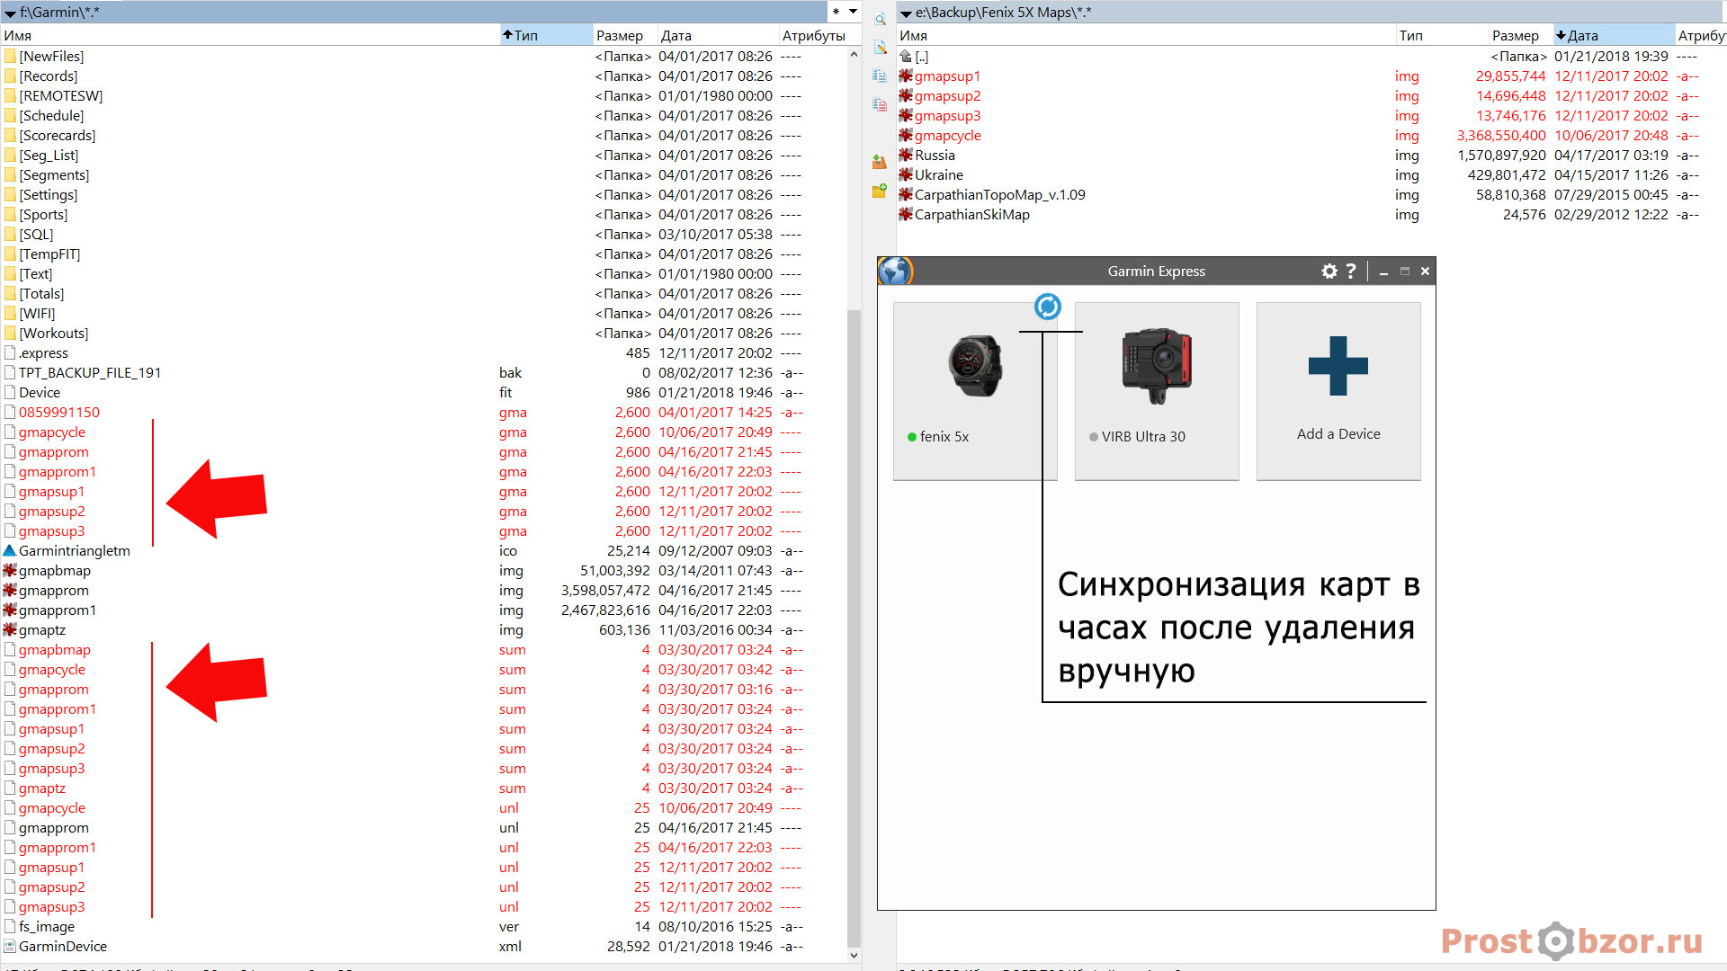Screen dimensions: 1727x971
Task: Expand the e:\Backup\Fenix 5X Maps path dropdown
Action: (906, 13)
